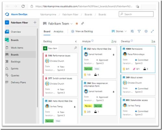Click Raisa Pokrovskaya avatar on card 1069
162x130 pixels.
[125, 54]
